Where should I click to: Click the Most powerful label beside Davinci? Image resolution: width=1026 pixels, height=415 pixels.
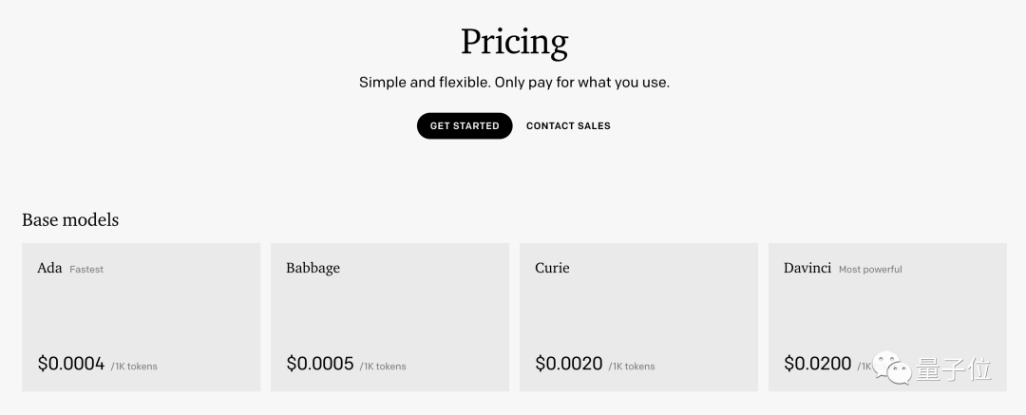pyautogui.click(x=870, y=269)
